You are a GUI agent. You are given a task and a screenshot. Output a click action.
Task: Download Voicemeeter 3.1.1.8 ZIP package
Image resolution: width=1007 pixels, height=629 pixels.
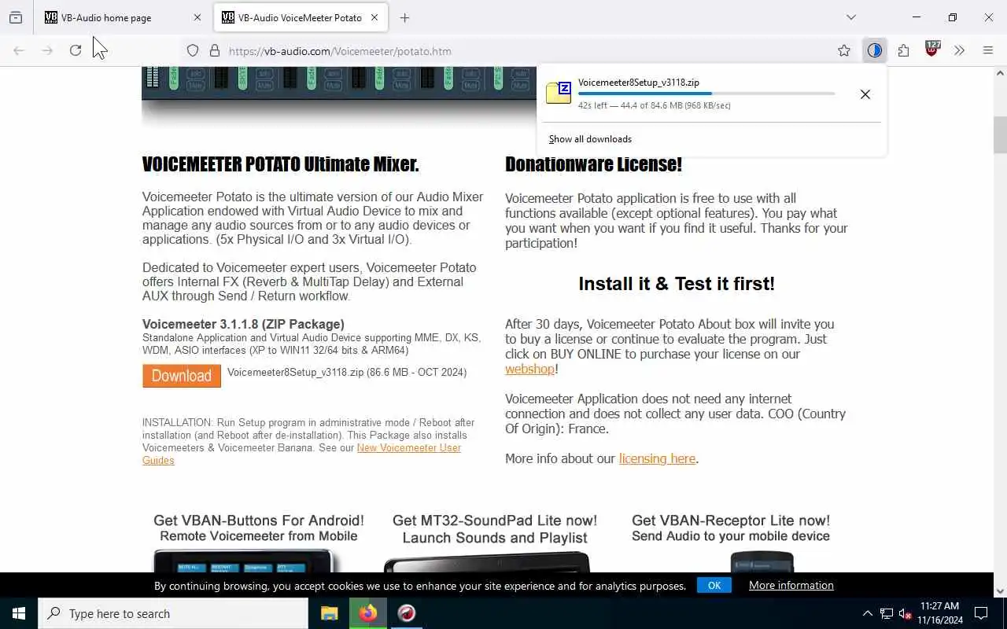182,376
